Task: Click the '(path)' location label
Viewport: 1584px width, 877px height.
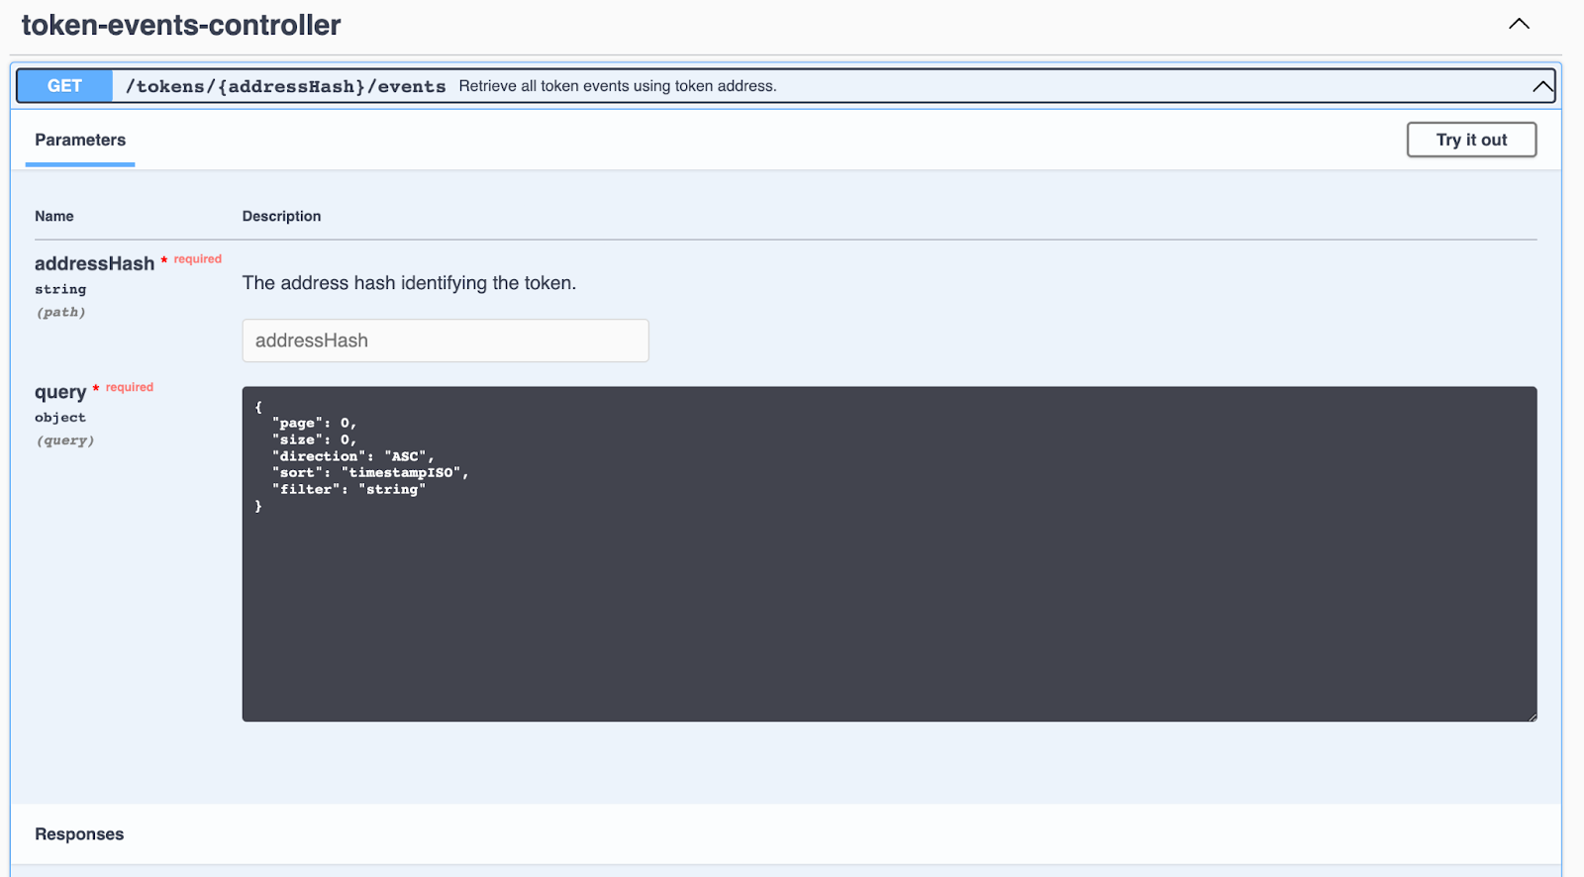Action: [x=61, y=312]
